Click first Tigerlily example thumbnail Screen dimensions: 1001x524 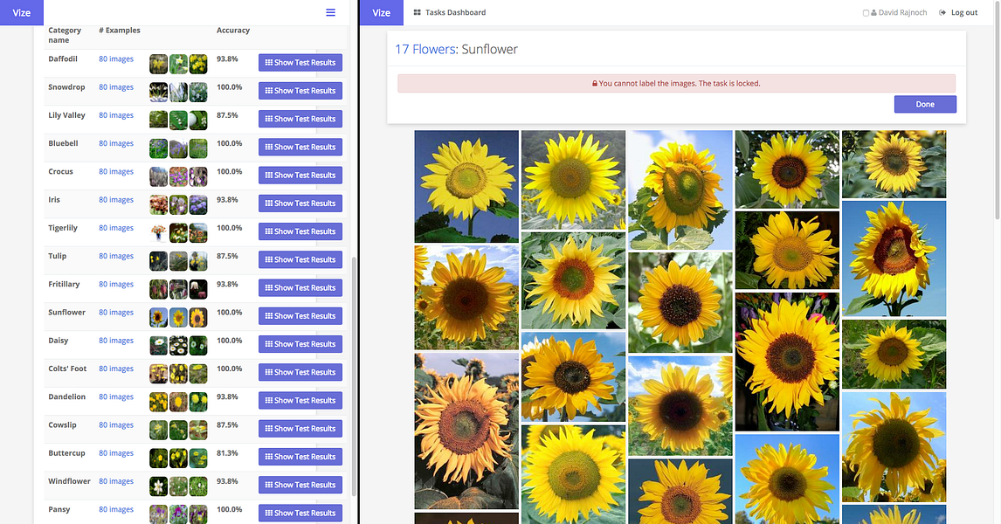pyautogui.click(x=158, y=232)
